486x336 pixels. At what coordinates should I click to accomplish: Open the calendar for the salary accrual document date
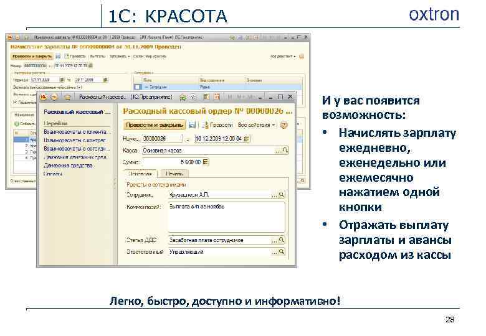[90, 65]
